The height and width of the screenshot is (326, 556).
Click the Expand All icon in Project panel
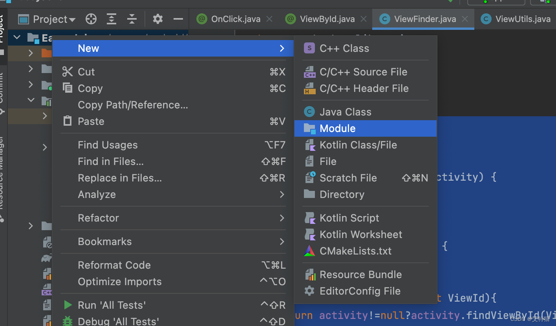pyautogui.click(x=112, y=19)
